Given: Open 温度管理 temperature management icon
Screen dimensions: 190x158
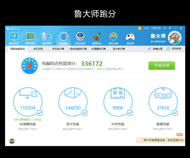Looking at the screenshot, I should (x=47, y=37).
